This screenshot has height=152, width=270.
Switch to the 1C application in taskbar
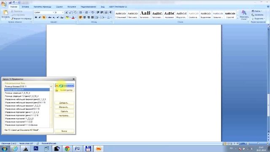99,148
